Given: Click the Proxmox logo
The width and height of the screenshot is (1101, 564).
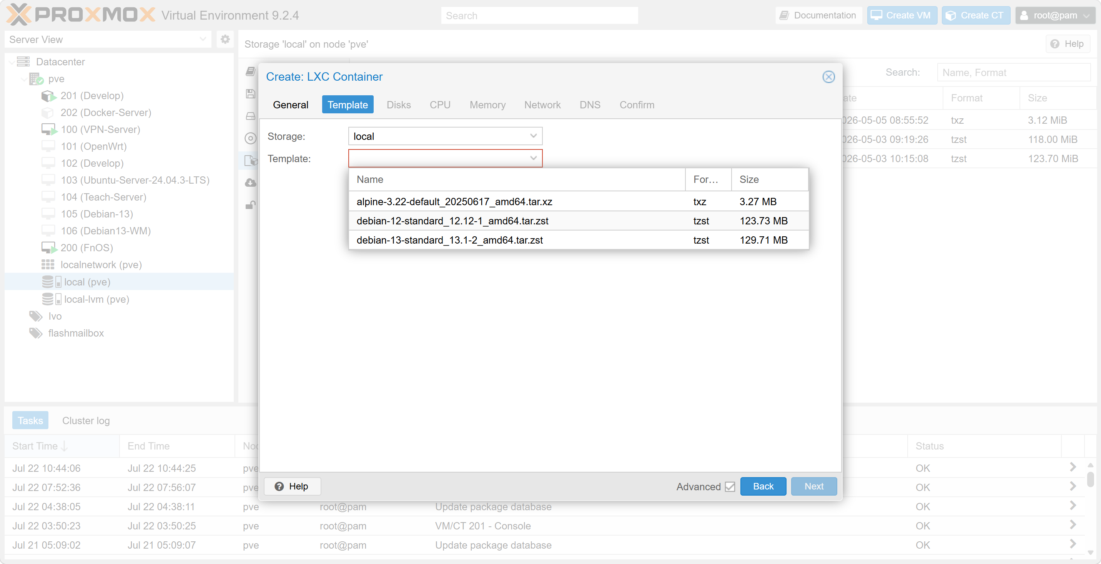Looking at the screenshot, I should (80, 15).
